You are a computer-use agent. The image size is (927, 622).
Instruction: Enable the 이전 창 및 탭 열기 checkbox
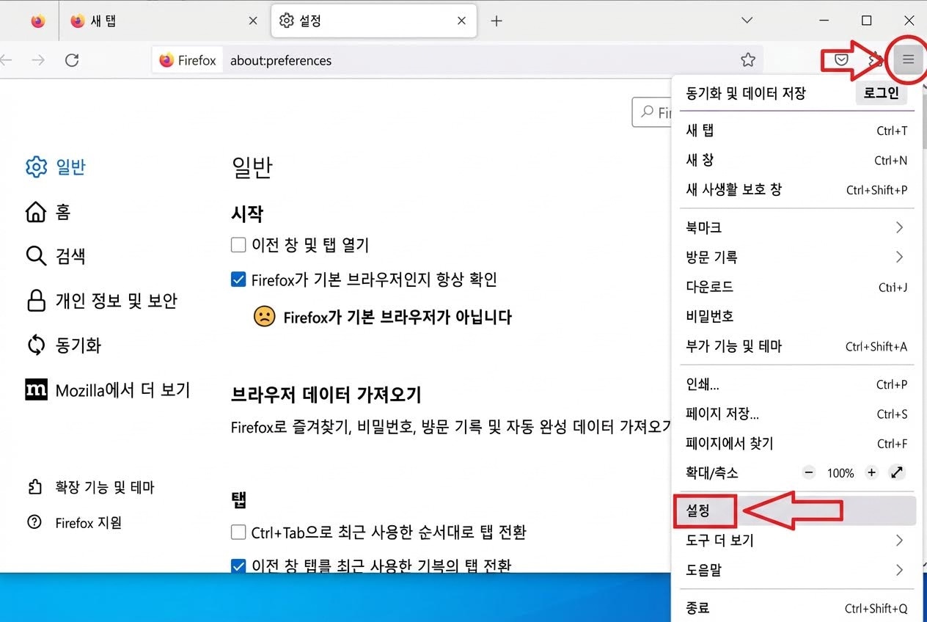pyautogui.click(x=238, y=244)
